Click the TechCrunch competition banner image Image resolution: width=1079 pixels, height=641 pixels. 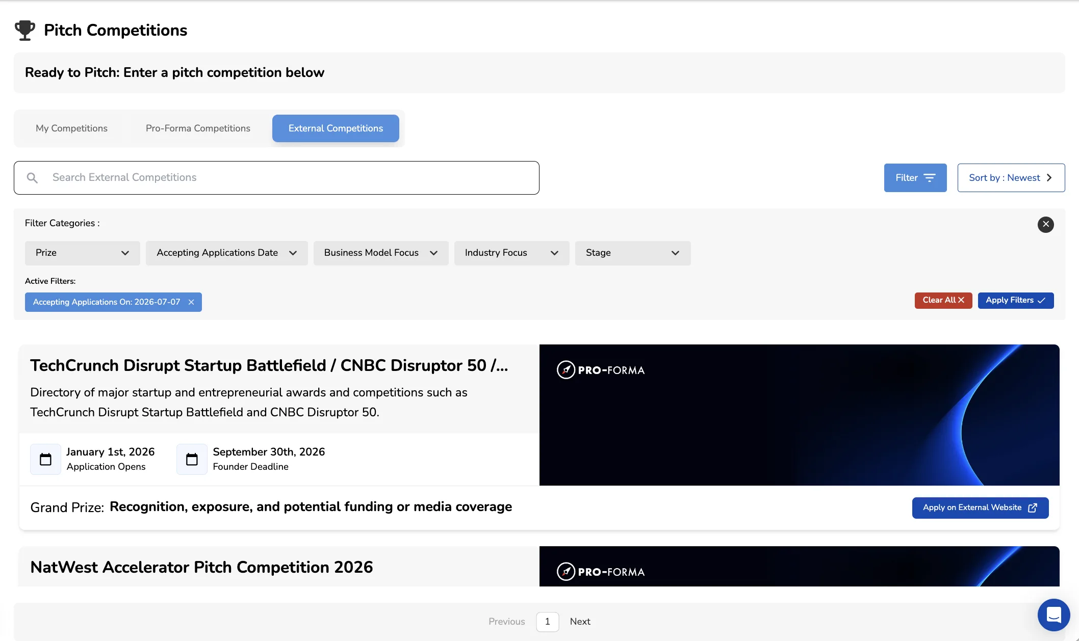[799, 415]
